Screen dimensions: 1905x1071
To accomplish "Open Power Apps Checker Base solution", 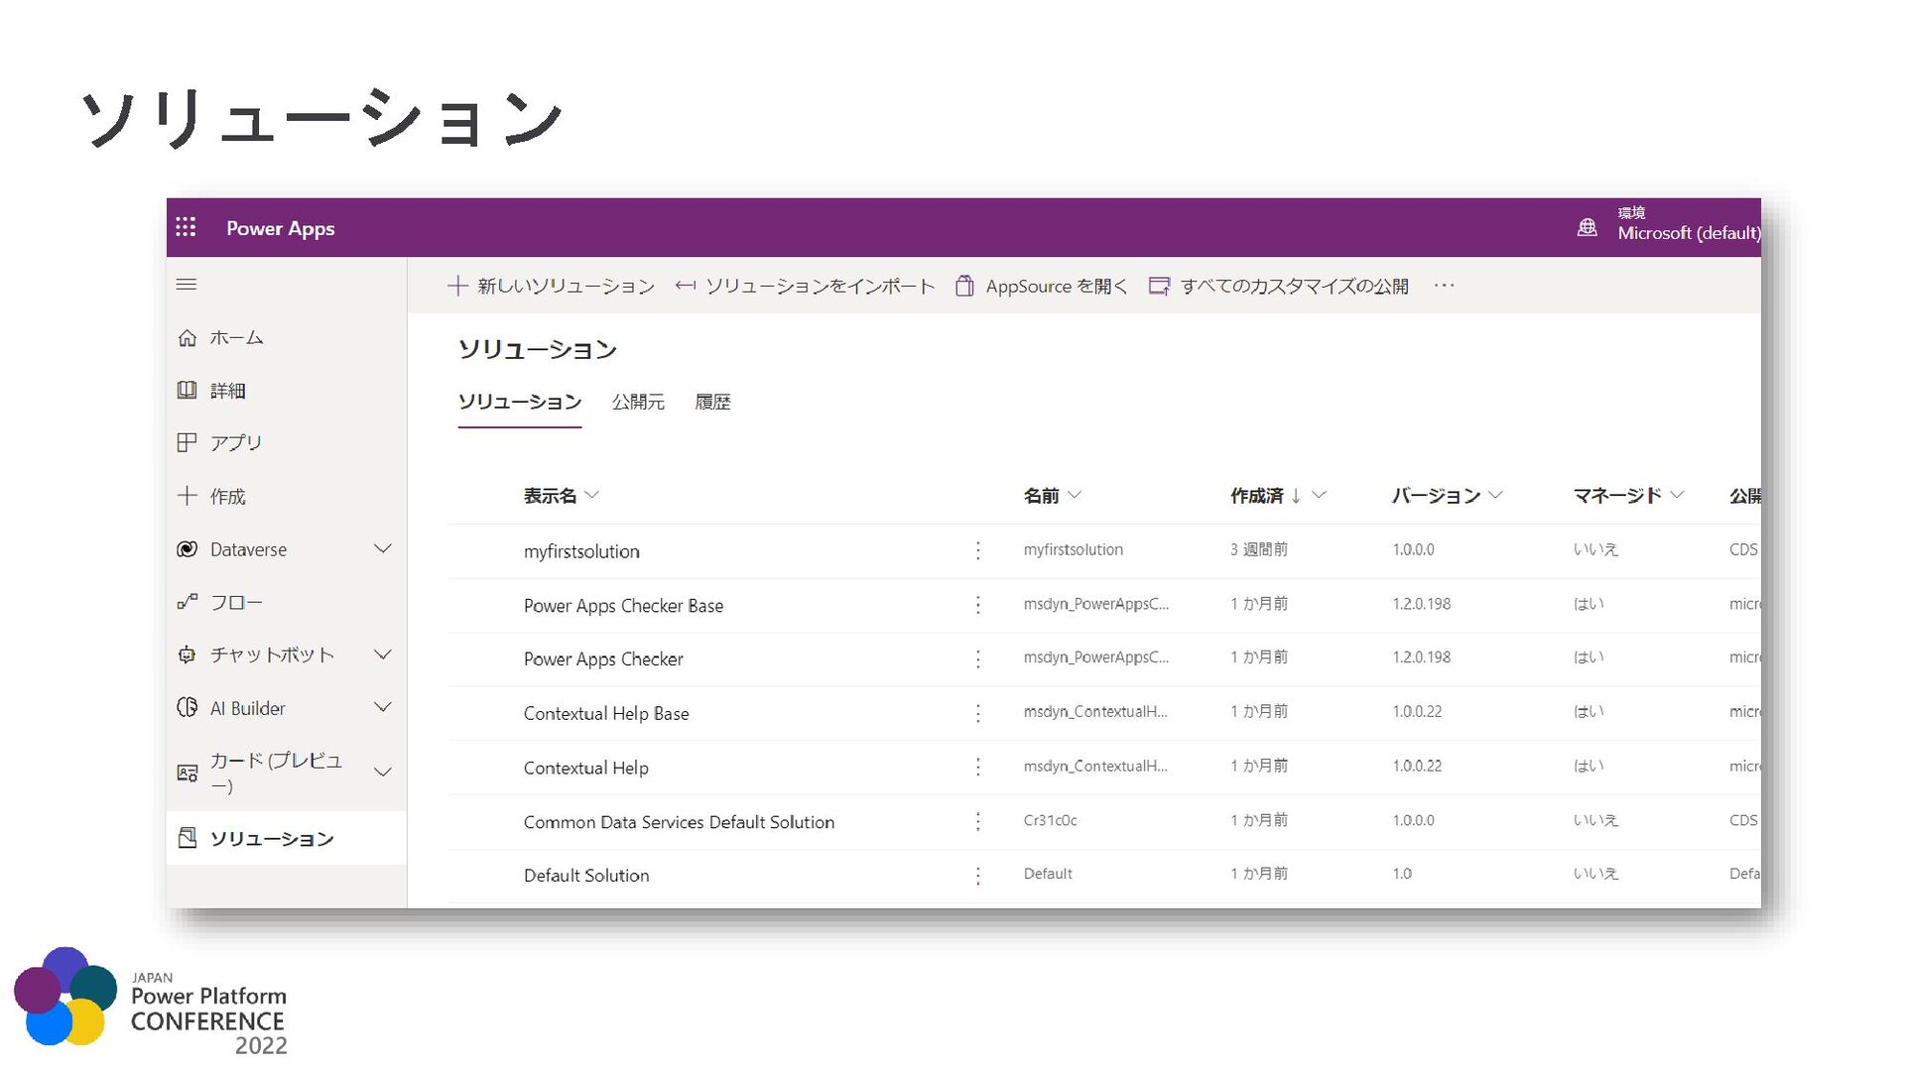I will (623, 605).
